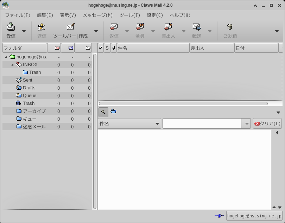Open the Receive (受信) dropdown arrow
285x223 pixels.
(24, 31)
